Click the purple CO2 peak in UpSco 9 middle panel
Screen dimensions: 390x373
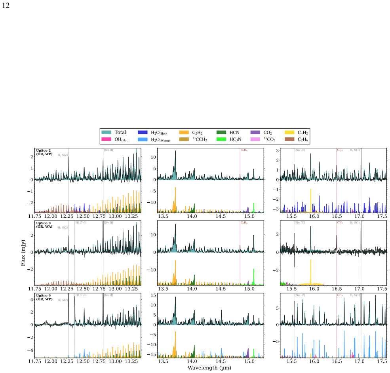pyautogui.click(x=248, y=353)
